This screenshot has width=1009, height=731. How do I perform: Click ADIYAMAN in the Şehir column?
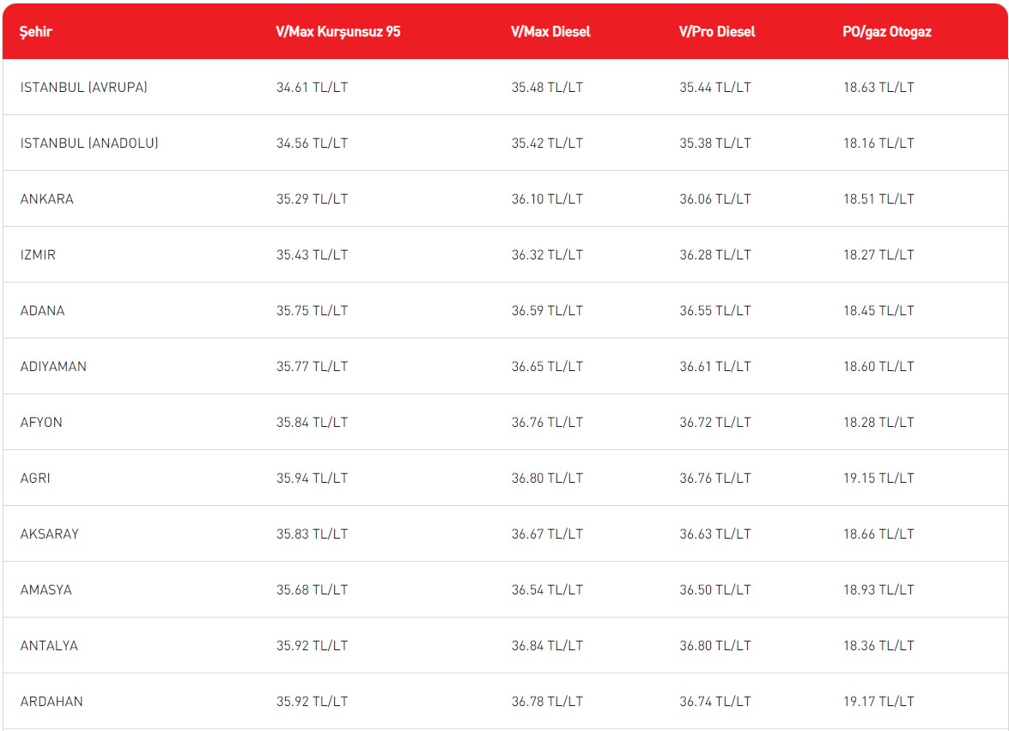(53, 367)
